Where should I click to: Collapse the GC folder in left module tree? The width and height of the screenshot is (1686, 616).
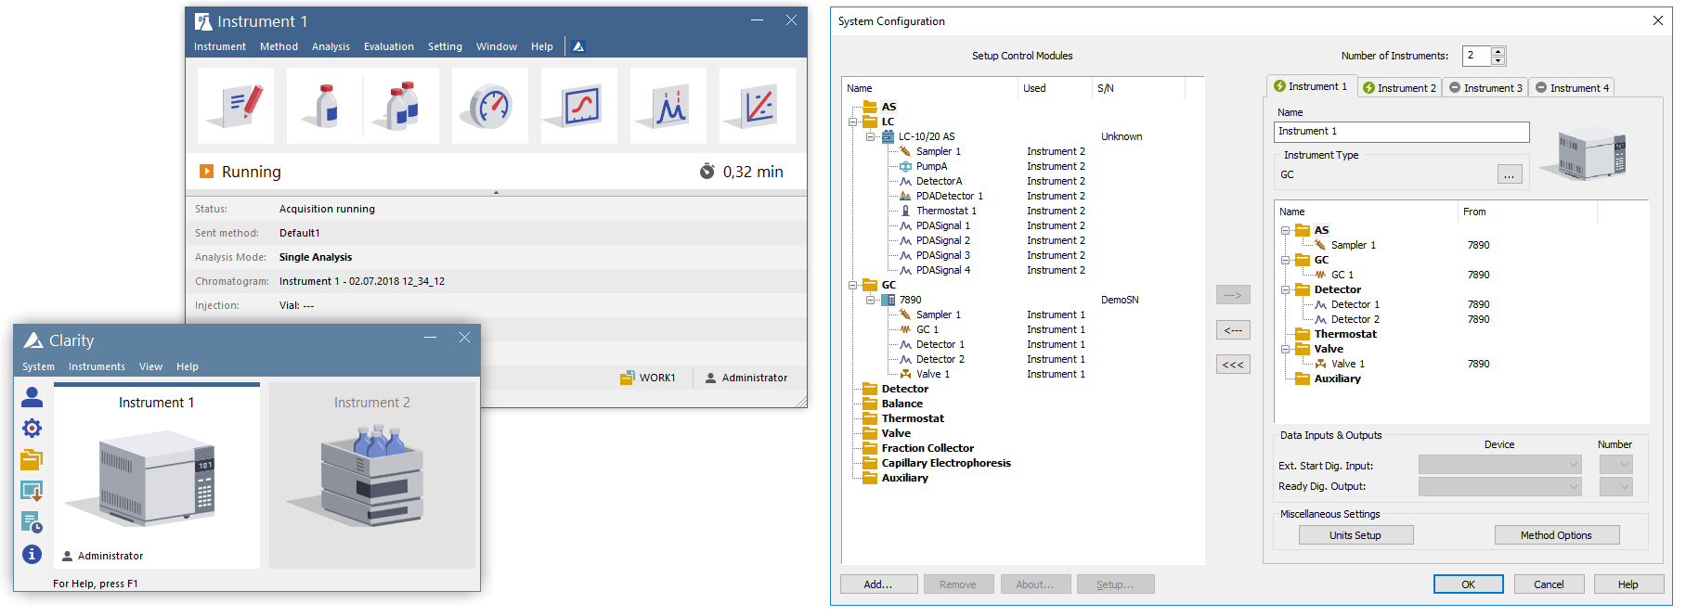tap(852, 285)
